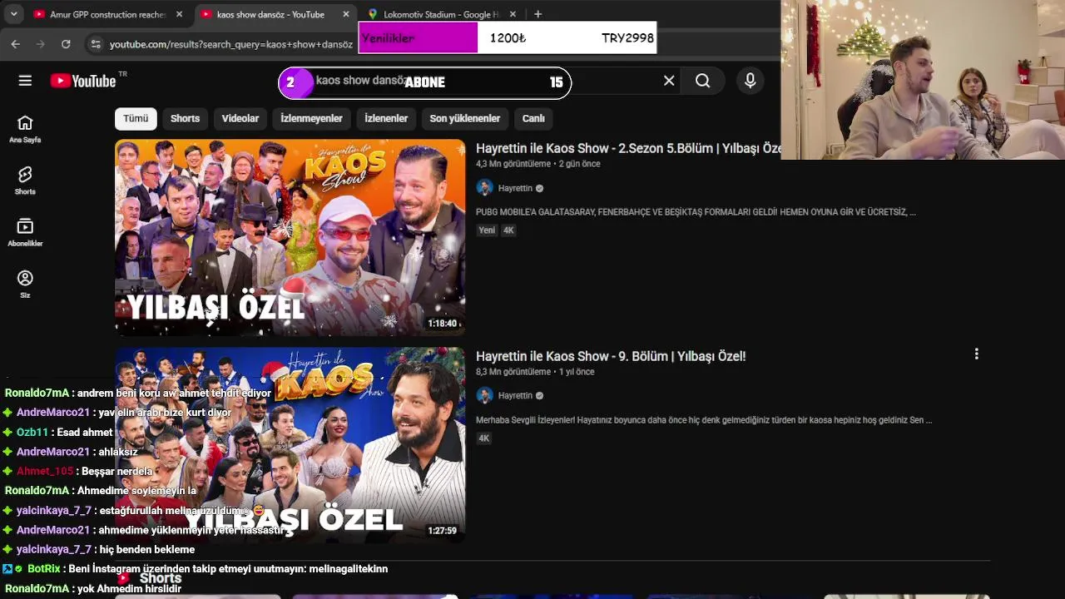Select the Shorts filter chip
This screenshot has width=1065, height=599.
click(185, 118)
